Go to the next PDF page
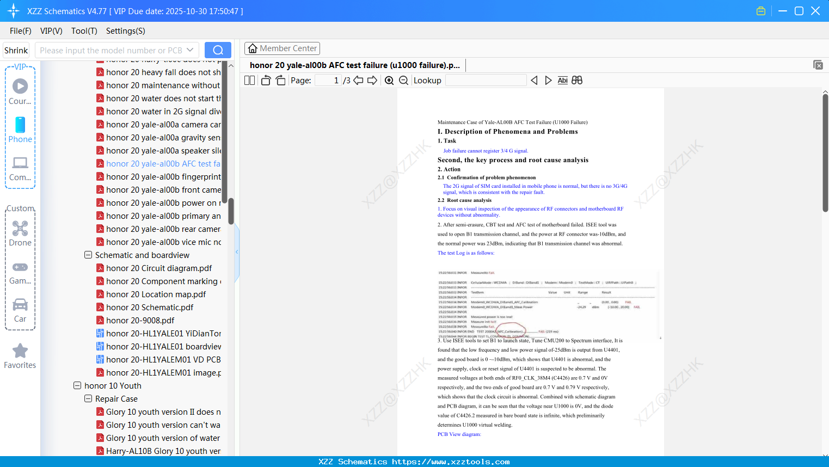This screenshot has height=467, width=829. (x=372, y=81)
